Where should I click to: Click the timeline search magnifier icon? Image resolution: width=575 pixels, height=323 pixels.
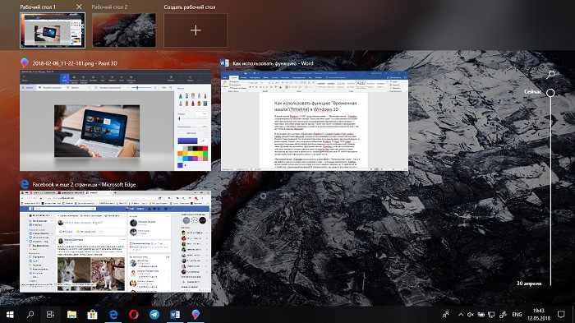pyautogui.click(x=550, y=75)
